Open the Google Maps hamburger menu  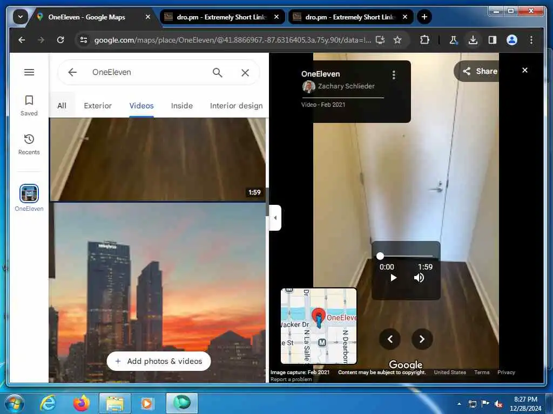click(x=29, y=72)
